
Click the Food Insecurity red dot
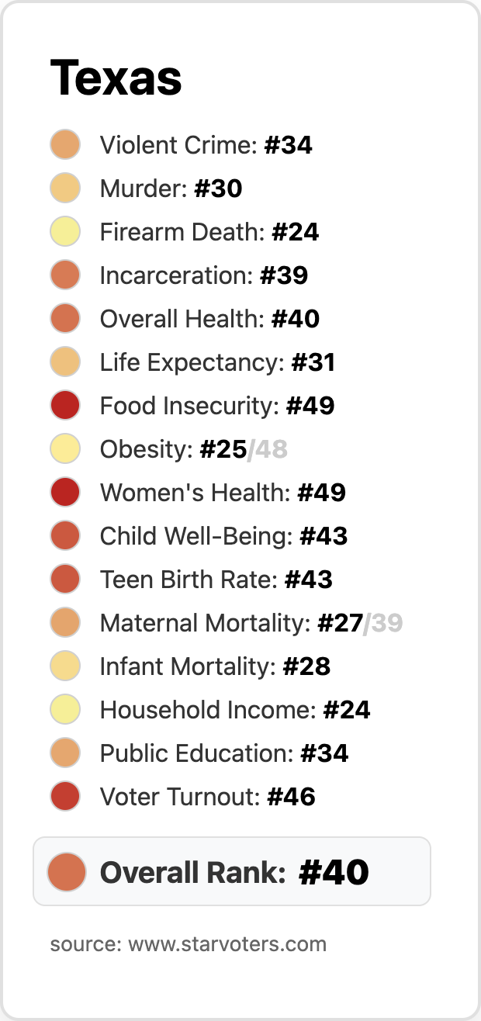pos(65,406)
